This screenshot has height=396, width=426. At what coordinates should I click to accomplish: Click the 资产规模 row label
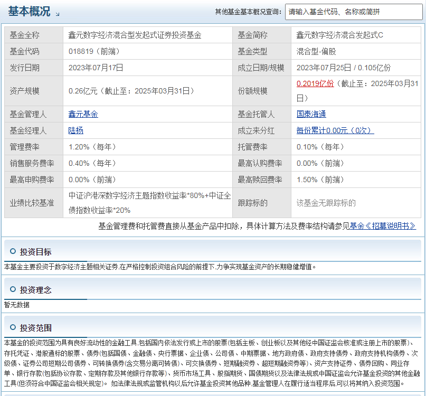point(24,91)
